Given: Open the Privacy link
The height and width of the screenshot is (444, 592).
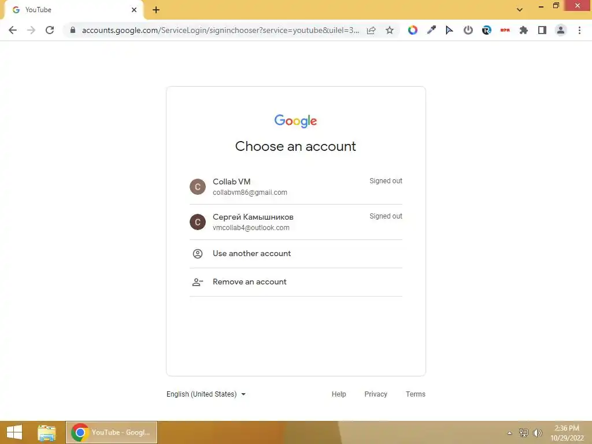Looking at the screenshot, I should [x=376, y=394].
